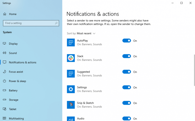Maximize the Settings window

[182, 3]
